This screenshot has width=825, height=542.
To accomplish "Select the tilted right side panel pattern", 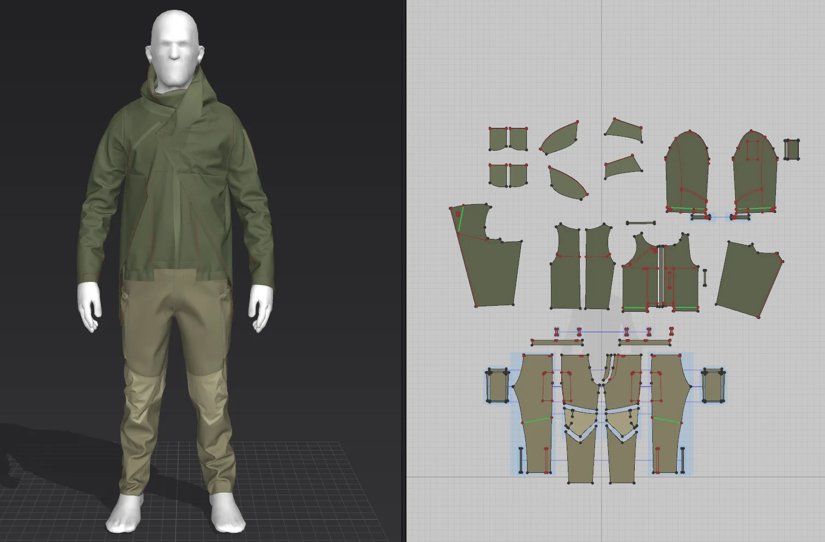I will pos(749,279).
